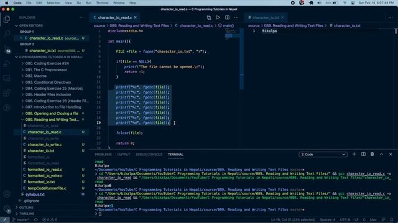Image resolution: width=398 pixels, height=223 pixels.
Task: Open formatted_io_read.c in the file tree
Action: [x=45, y=169]
